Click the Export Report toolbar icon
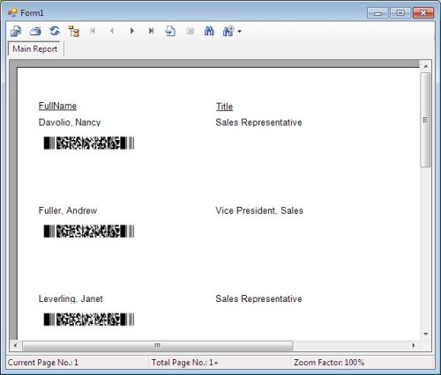This screenshot has width=441, height=375. (16, 31)
